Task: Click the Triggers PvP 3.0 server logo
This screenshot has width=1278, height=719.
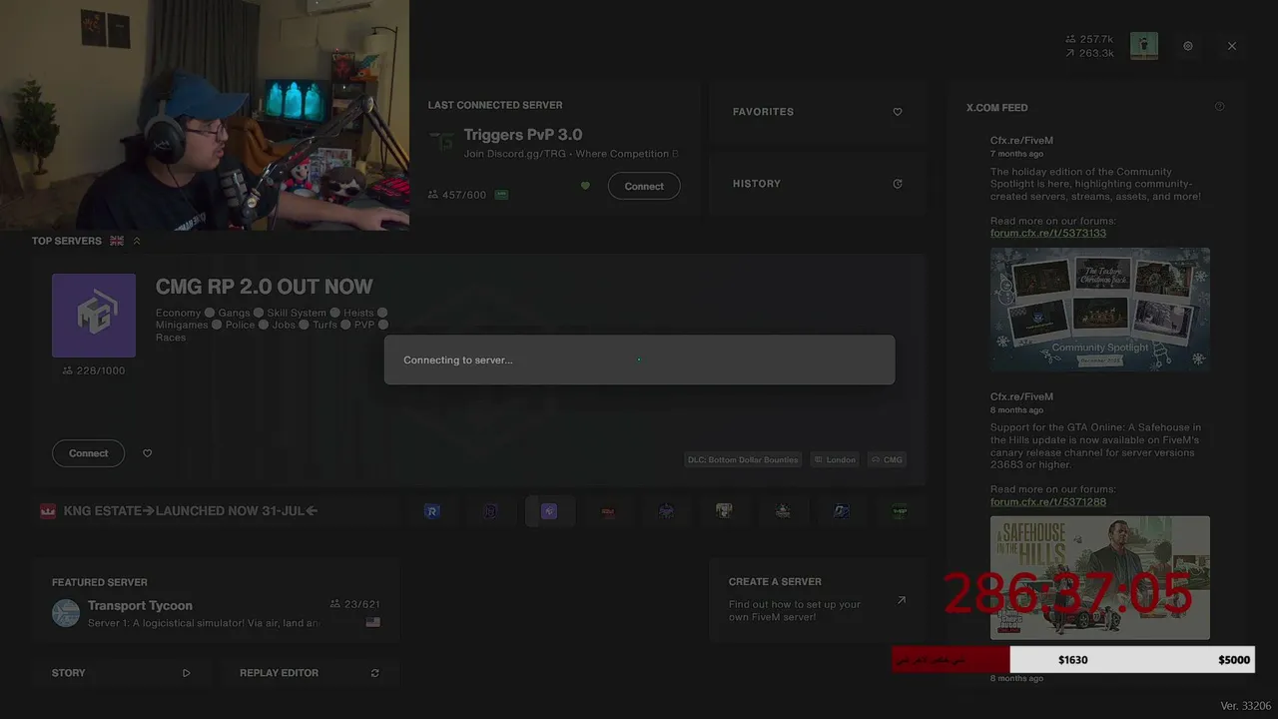Action: 441,140
